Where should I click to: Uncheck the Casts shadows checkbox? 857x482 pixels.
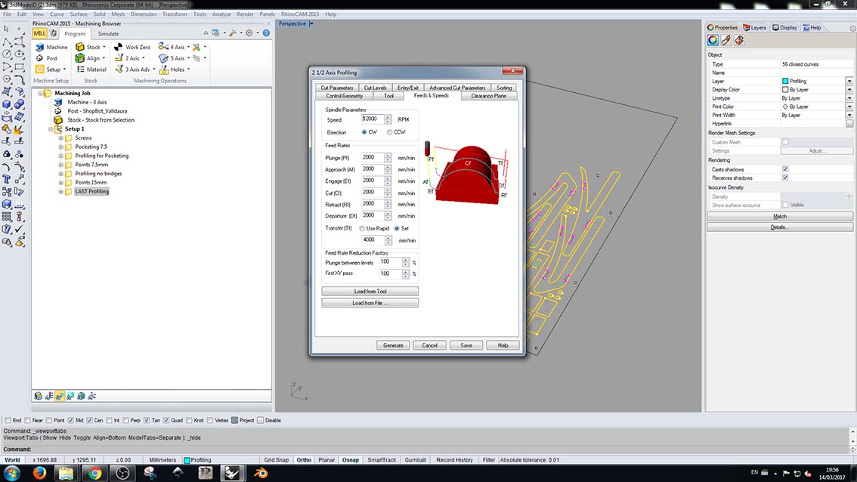(786, 169)
